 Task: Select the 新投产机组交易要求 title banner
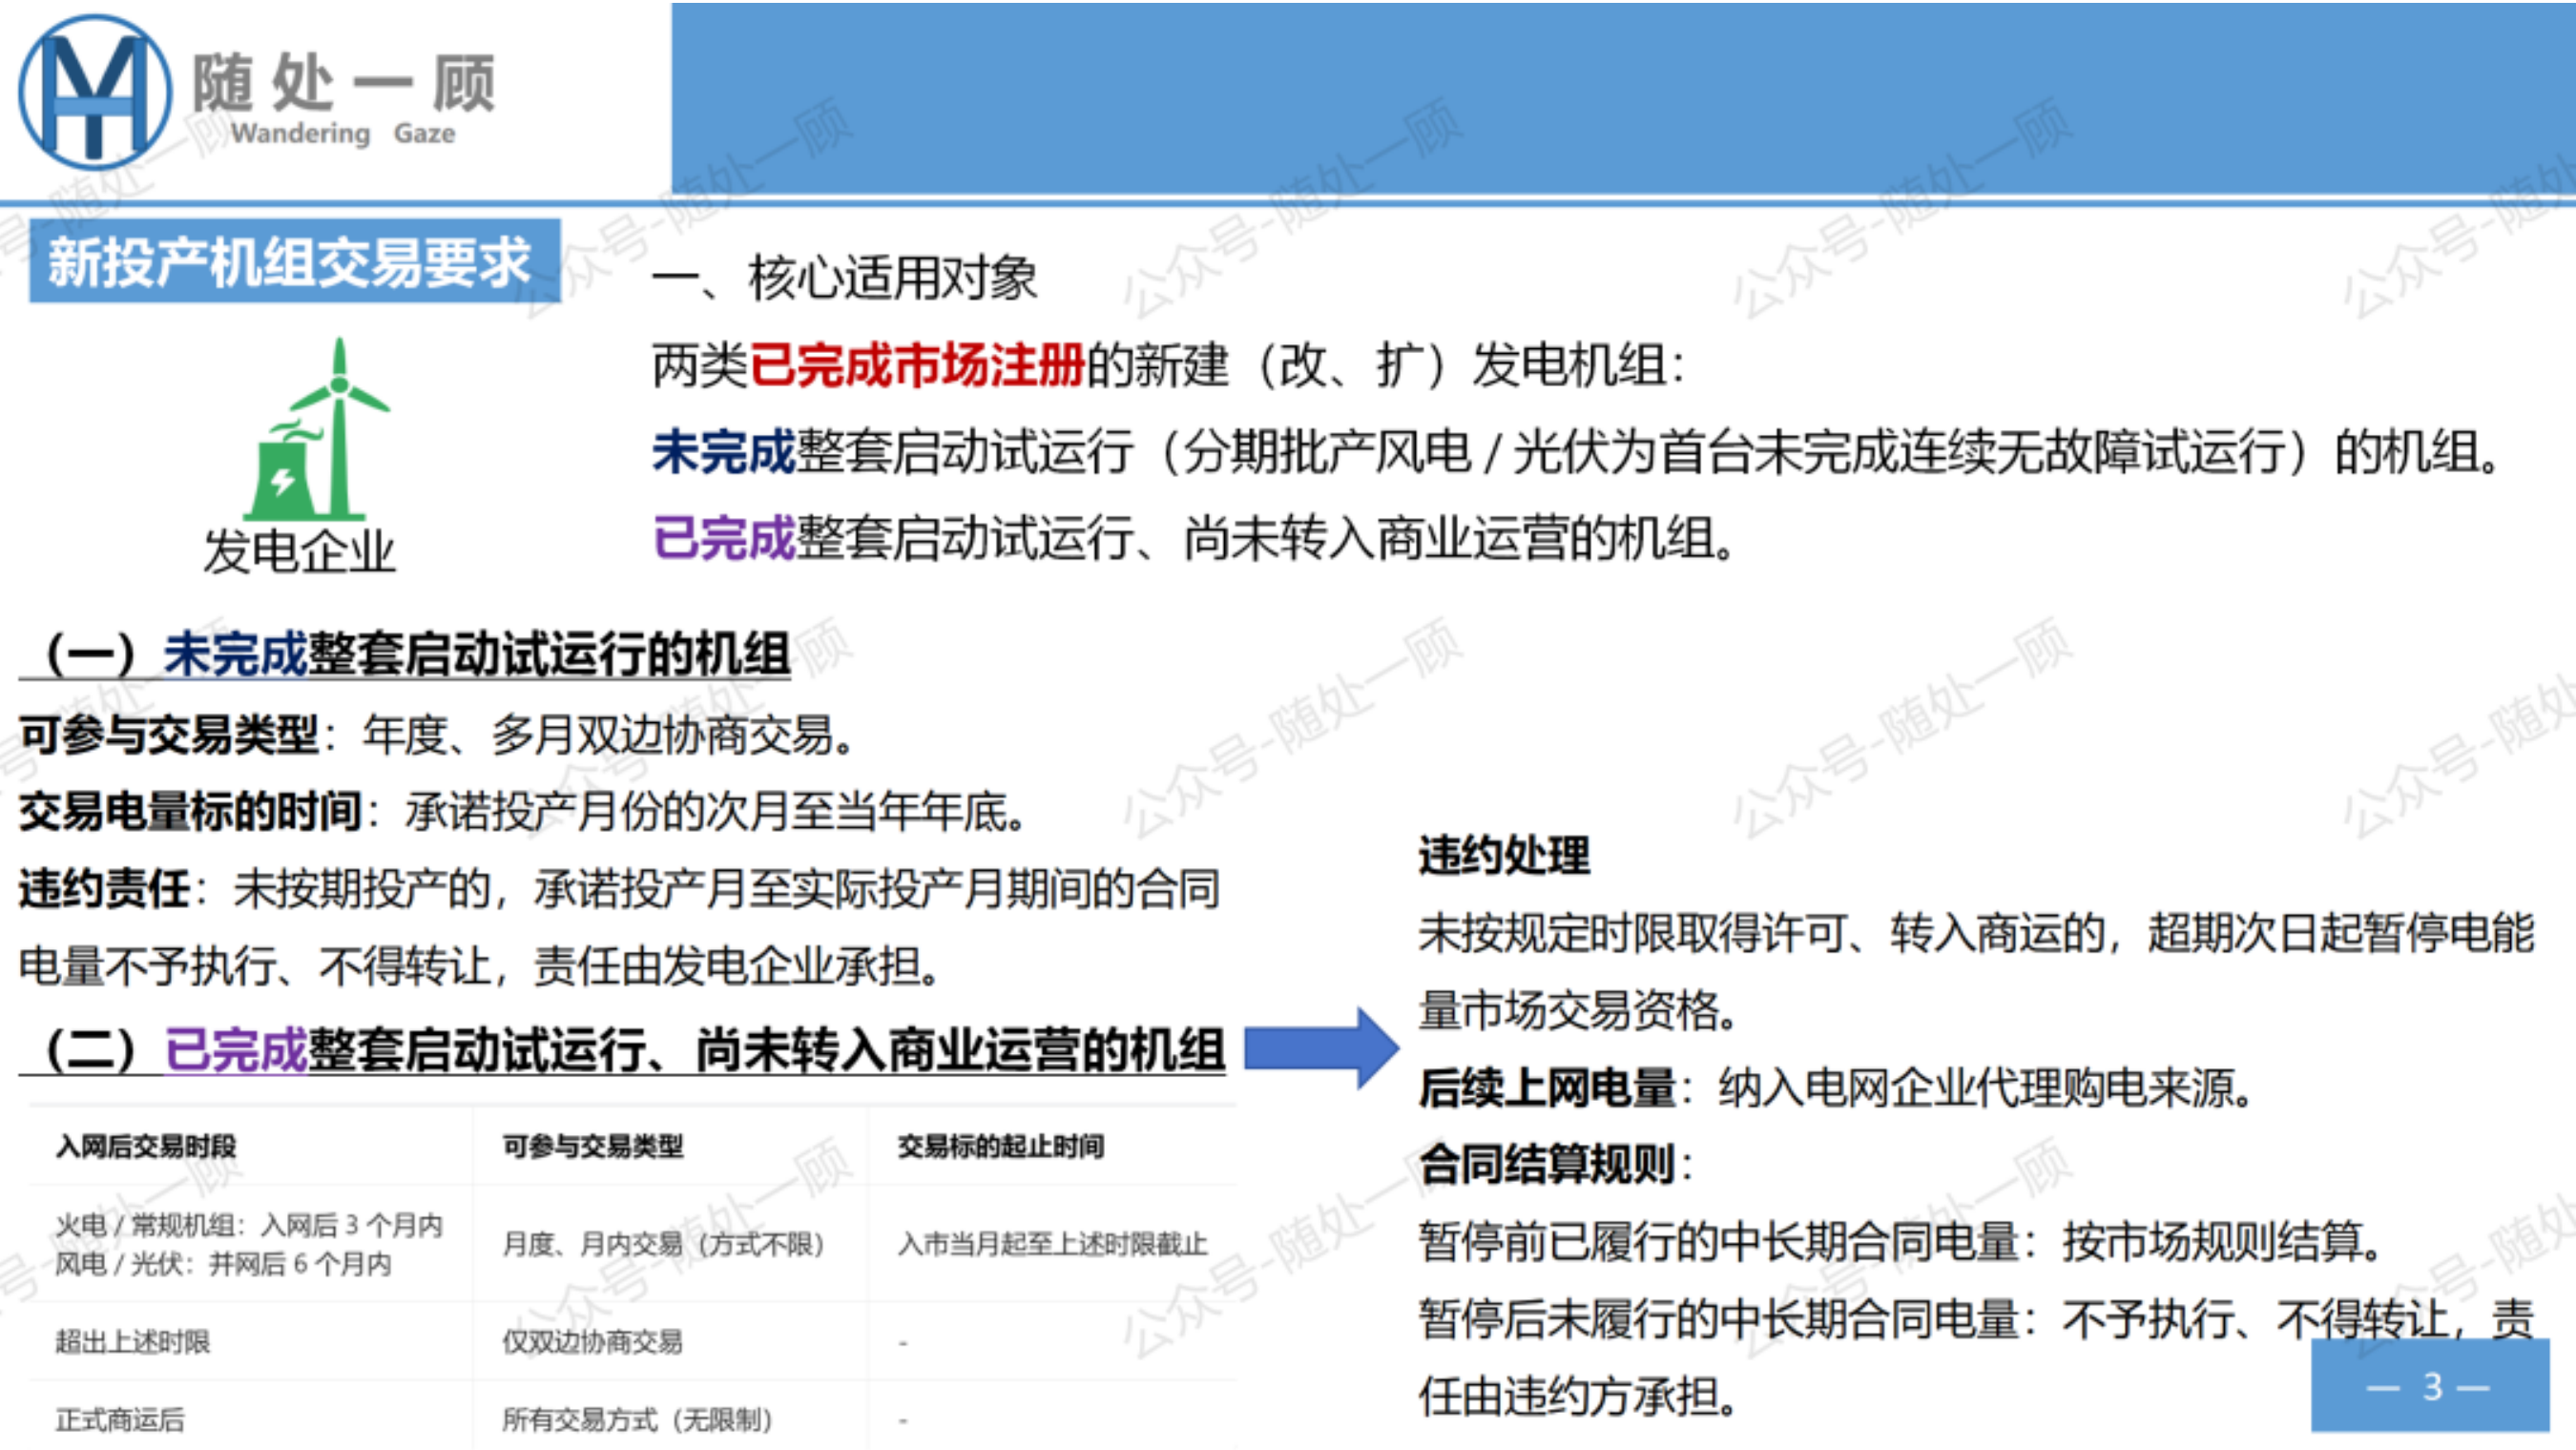[294, 262]
